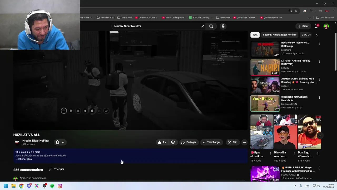
Task: Select Source : Nrushx Nizar NoFilter chip
Action: pyautogui.click(x=280, y=35)
